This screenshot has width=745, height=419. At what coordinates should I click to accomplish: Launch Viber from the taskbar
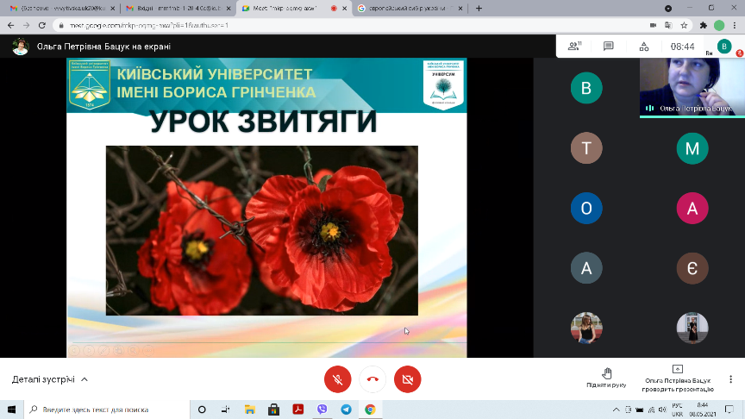point(322,410)
